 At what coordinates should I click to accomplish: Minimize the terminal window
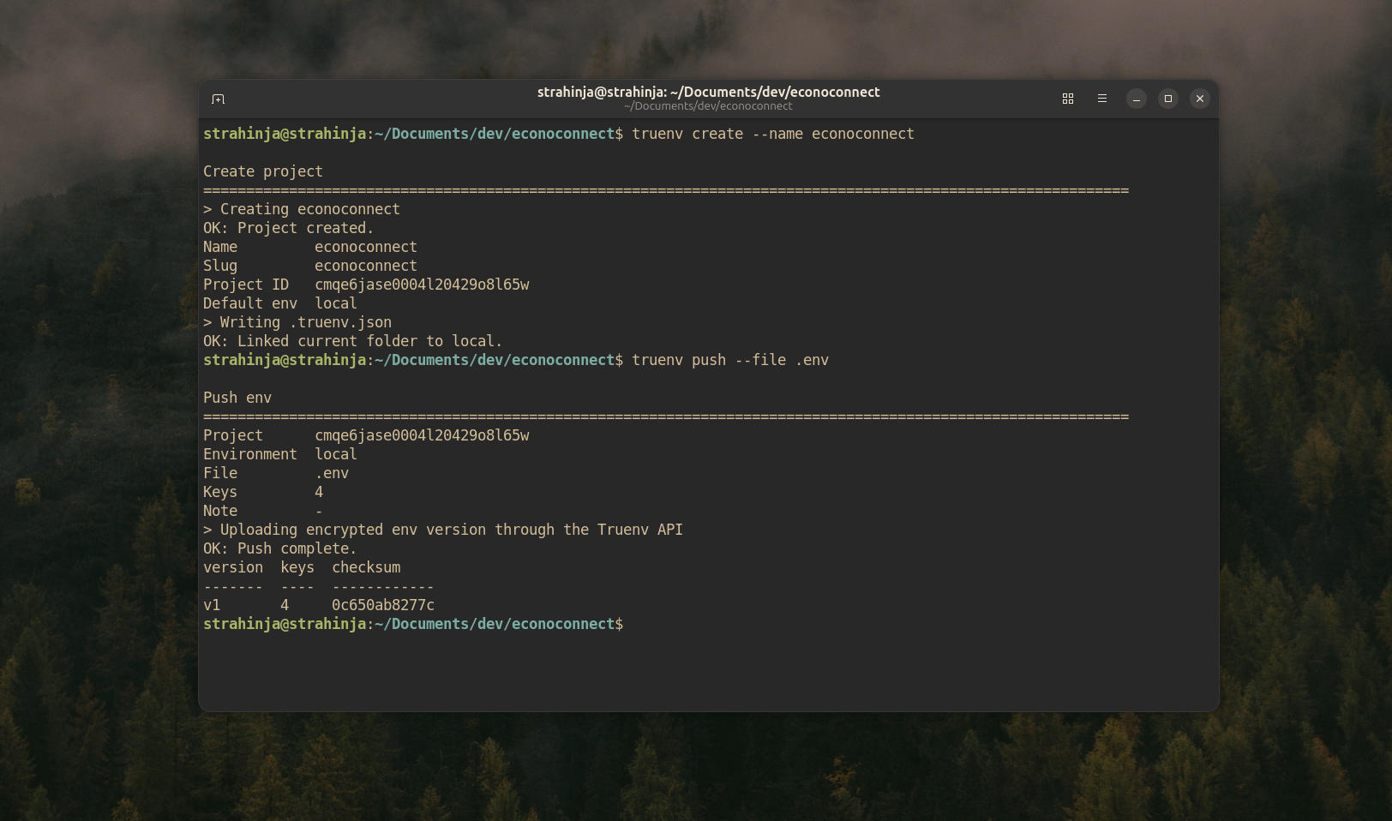pyautogui.click(x=1137, y=99)
